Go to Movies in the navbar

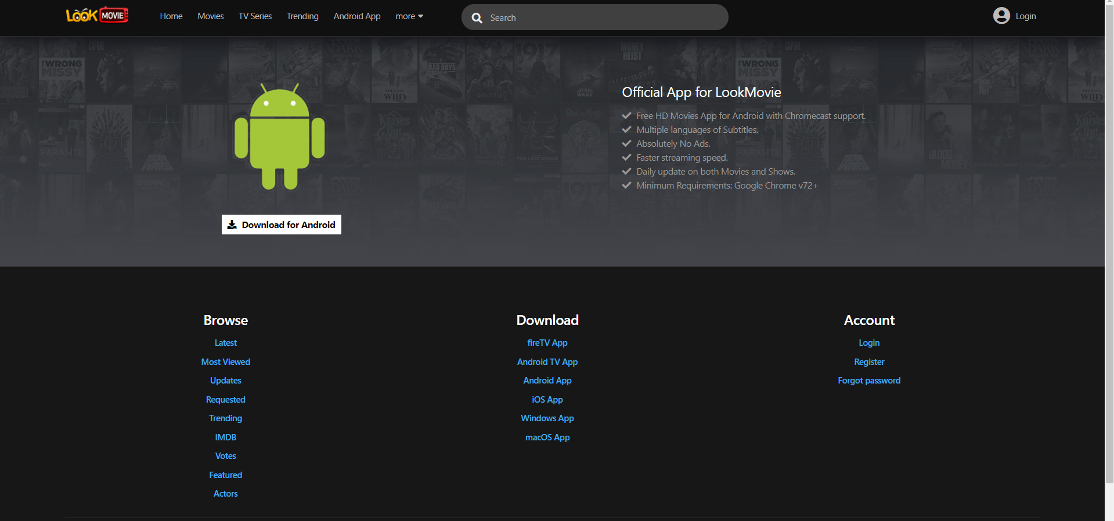click(x=211, y=16)
